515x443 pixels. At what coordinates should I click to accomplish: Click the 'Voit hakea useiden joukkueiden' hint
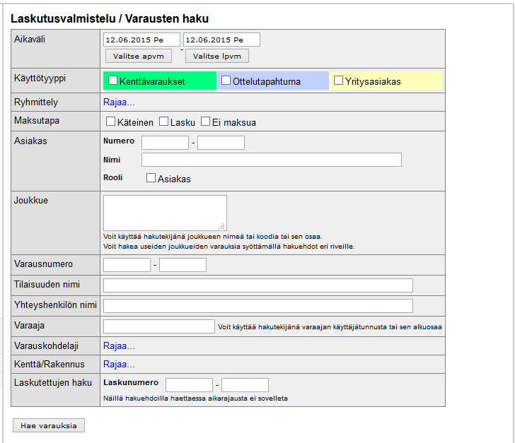point(229,247)
